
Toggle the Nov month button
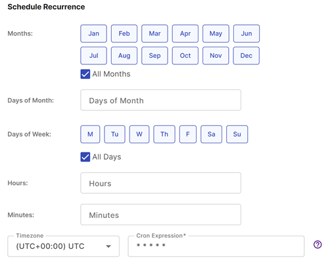click(216, 56)
